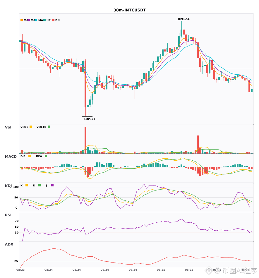The image size is (259, 278).
Task: Click the DEA legend text
Action: [39, 156]
